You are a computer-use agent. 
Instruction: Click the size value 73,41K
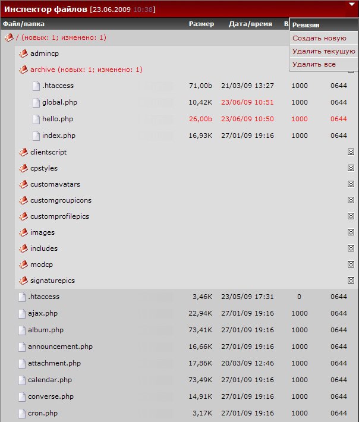point(200,330)
